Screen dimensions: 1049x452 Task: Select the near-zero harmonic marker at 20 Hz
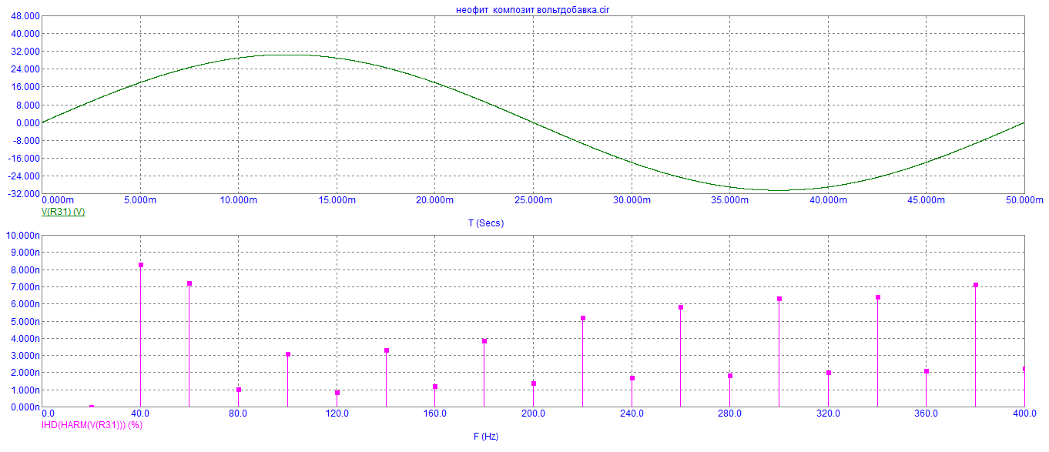(92, 407)
